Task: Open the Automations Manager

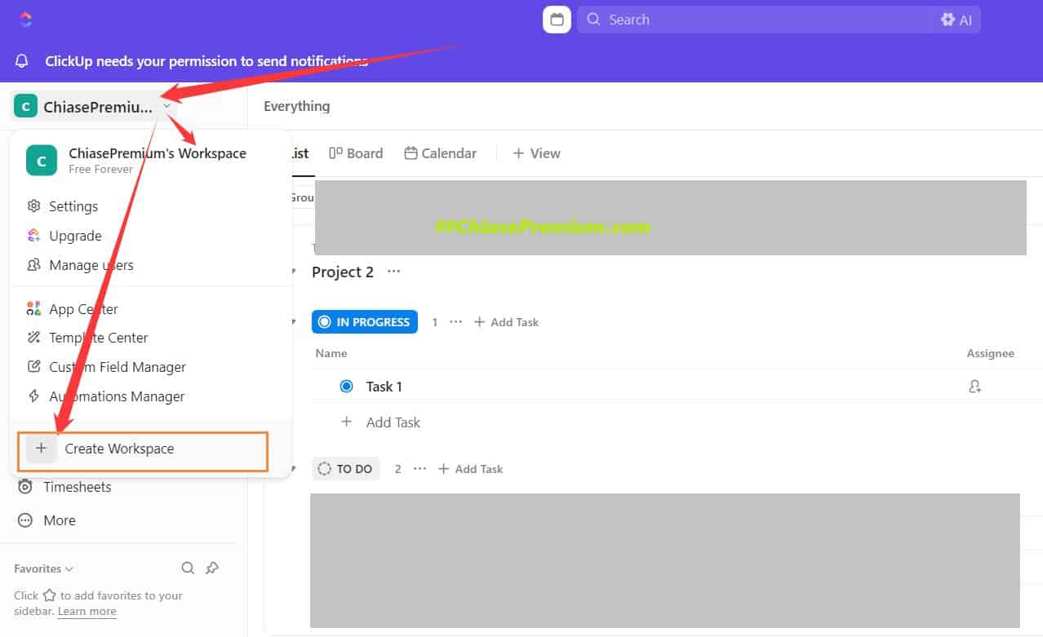Action: (x=117, y=396)
